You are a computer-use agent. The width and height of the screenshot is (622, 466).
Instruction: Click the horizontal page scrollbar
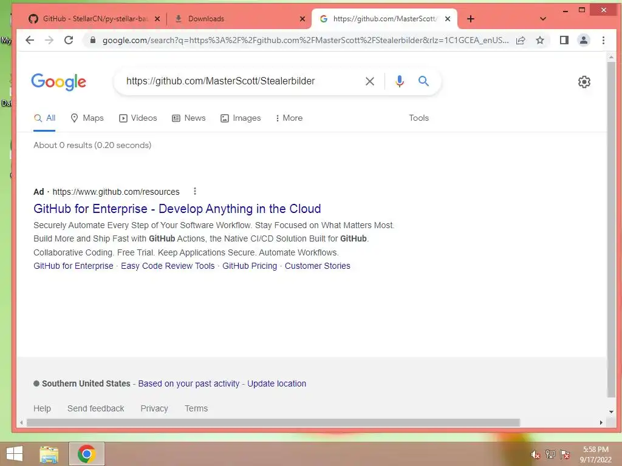pos(273,423)
